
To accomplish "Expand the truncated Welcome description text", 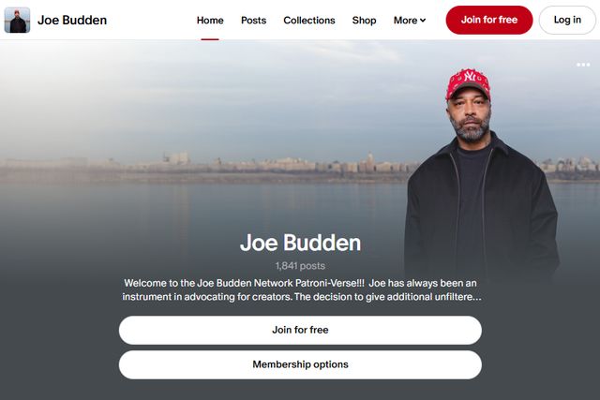I will [302, 289].
